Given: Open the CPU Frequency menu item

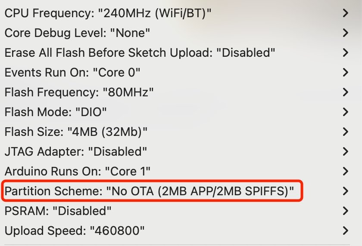Looking at the screenshot, I should [108, 13].
